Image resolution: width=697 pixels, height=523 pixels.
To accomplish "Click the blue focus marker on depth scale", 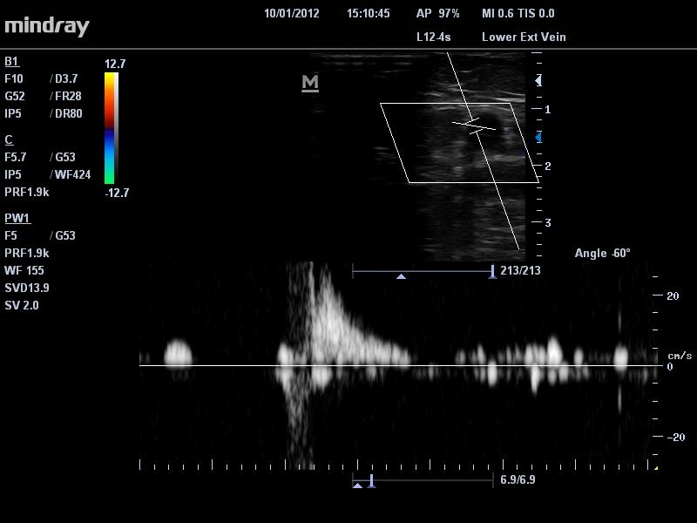I will pos(538,137).
